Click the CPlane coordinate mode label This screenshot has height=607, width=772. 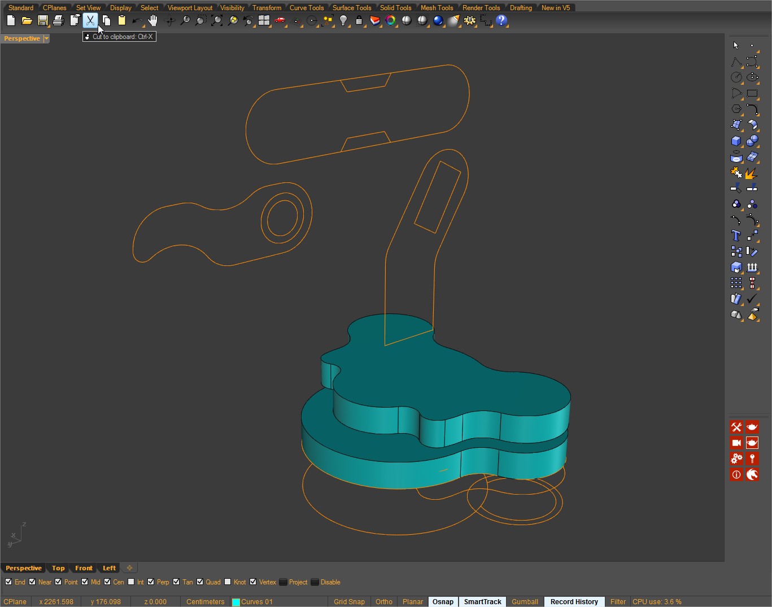pyautogui.click(x=15, y=601)
